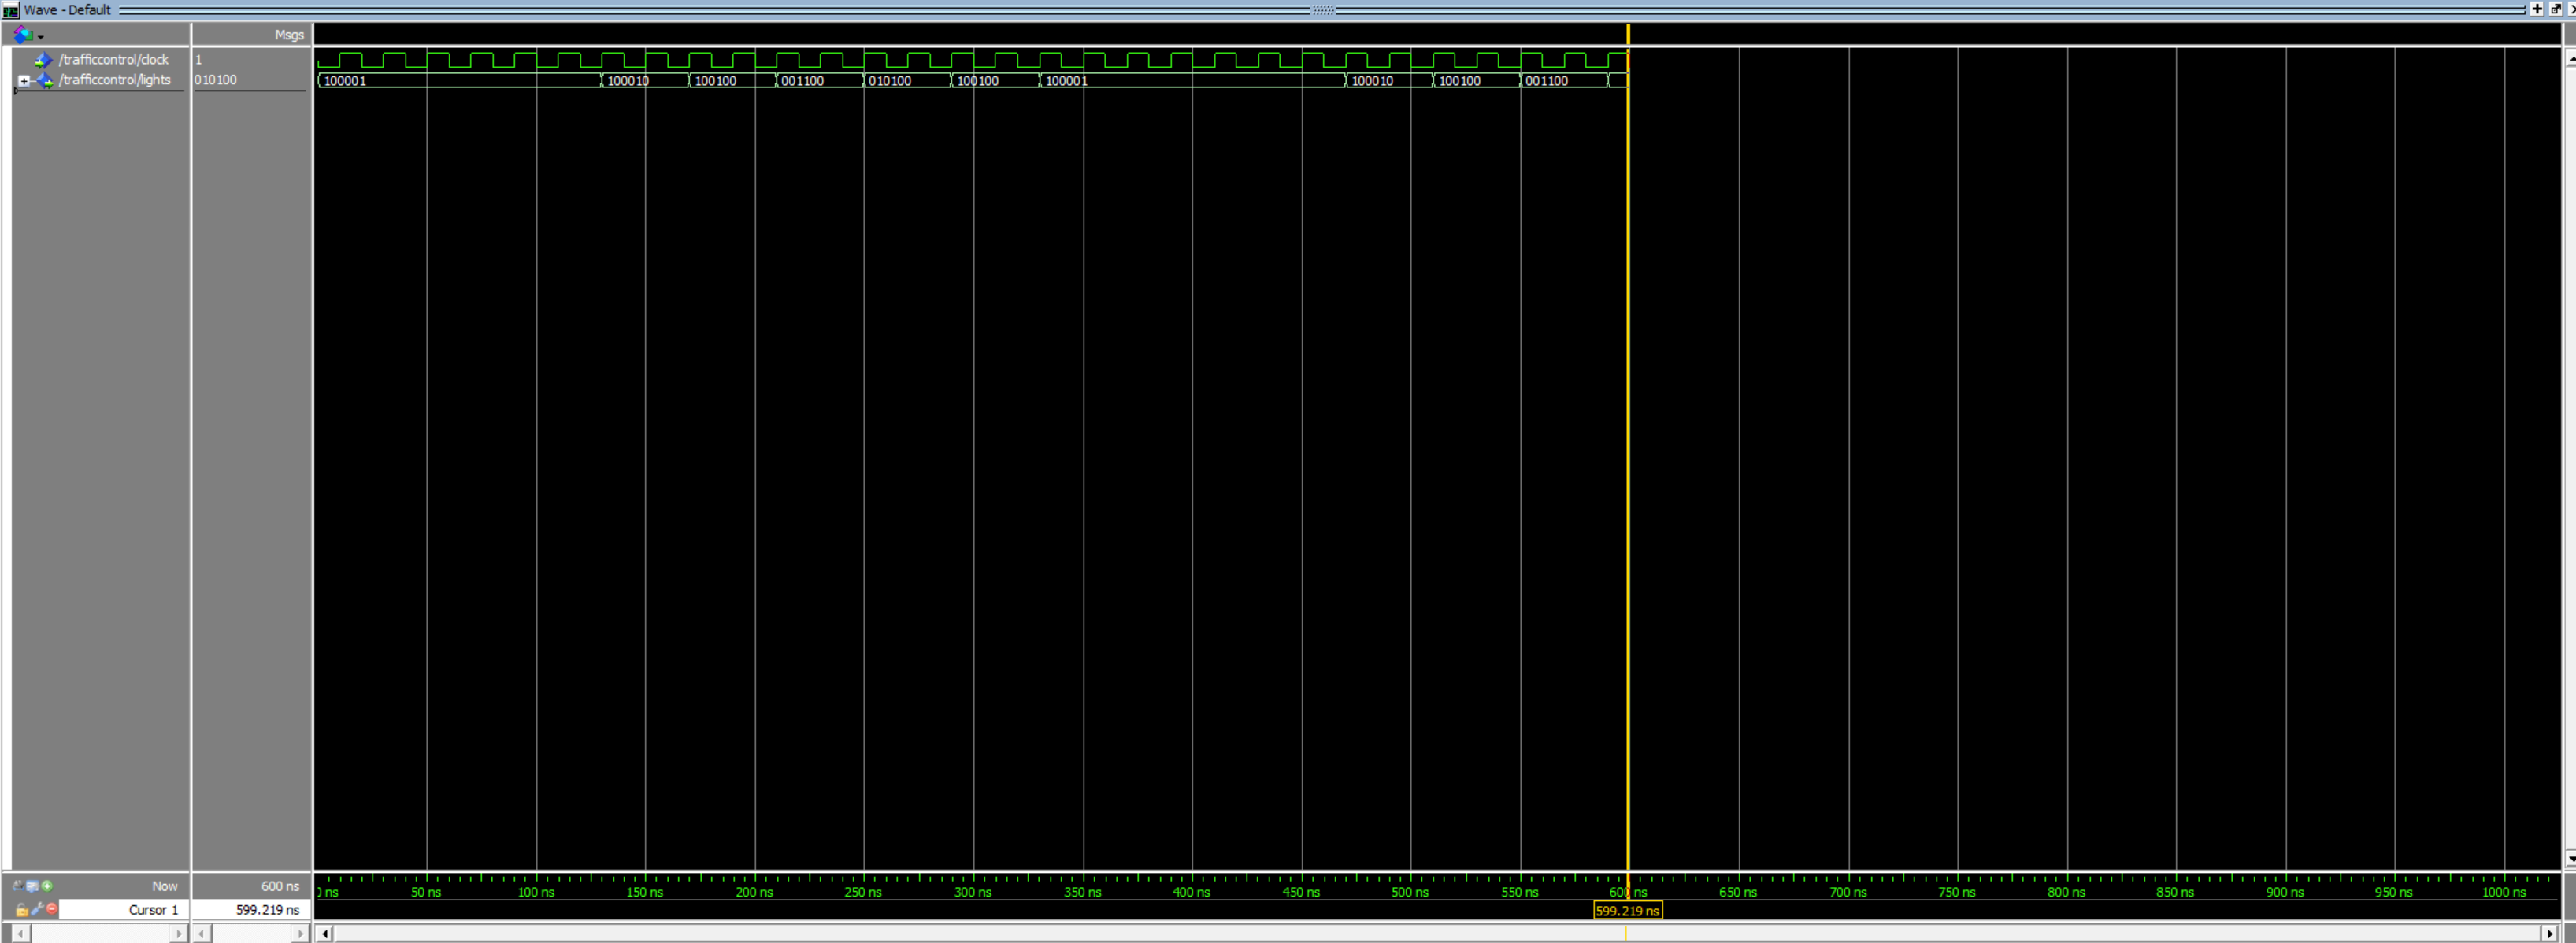Close the Wave pane
Screen dimensions: 2576x943
pos(2571,9)
